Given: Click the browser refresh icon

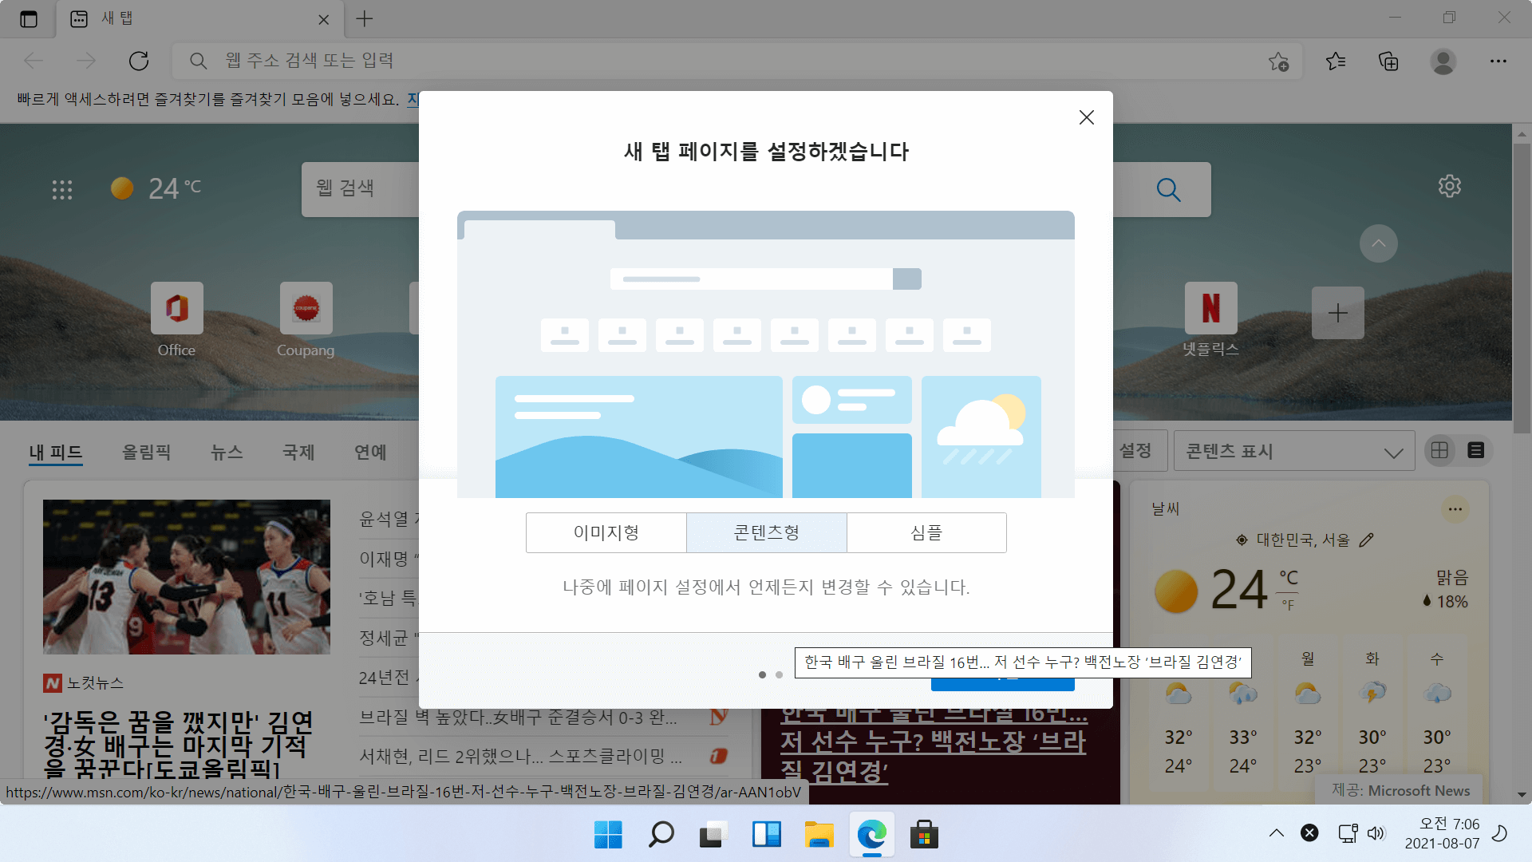Looking at the screenshot, I should pos(139,61).
